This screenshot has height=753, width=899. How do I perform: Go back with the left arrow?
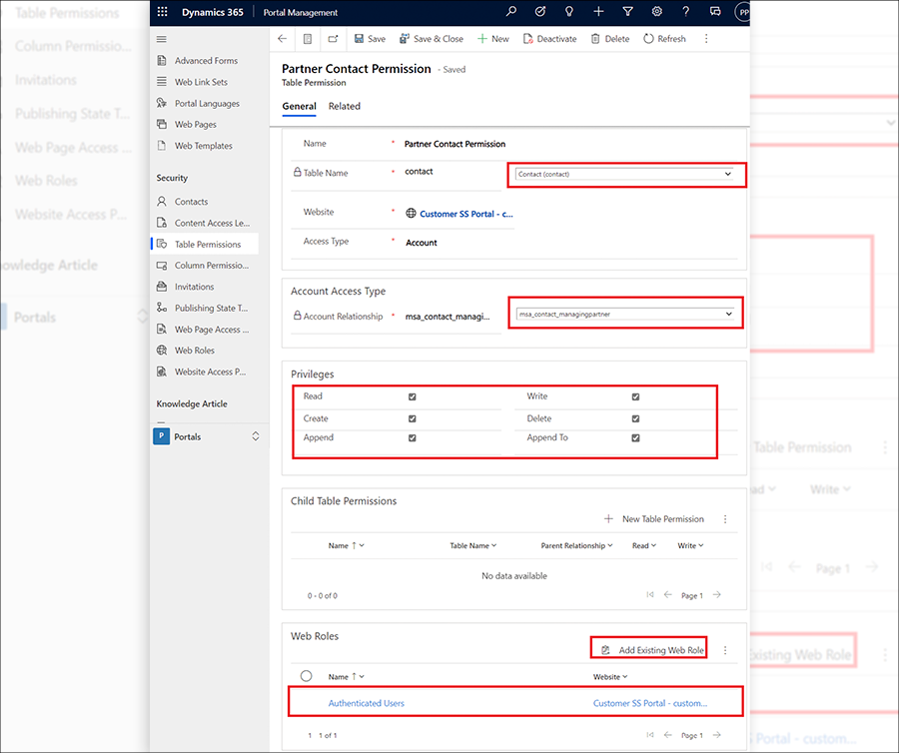click(x=282, y=38)
